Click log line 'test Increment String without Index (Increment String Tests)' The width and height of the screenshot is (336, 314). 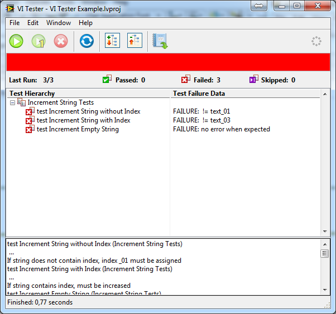(94, 244)
